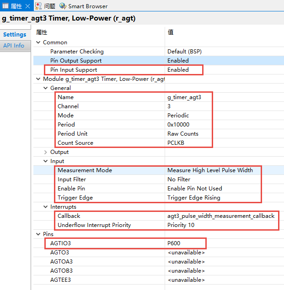Change the Periodic mode value
Screen dimensions: 284x290
point(178,116)
